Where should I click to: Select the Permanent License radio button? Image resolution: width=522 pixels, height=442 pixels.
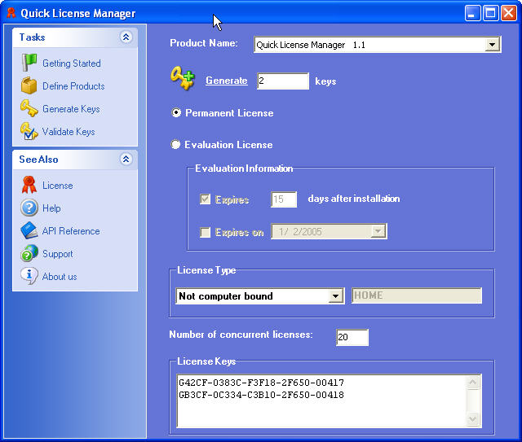click(176, 112)
